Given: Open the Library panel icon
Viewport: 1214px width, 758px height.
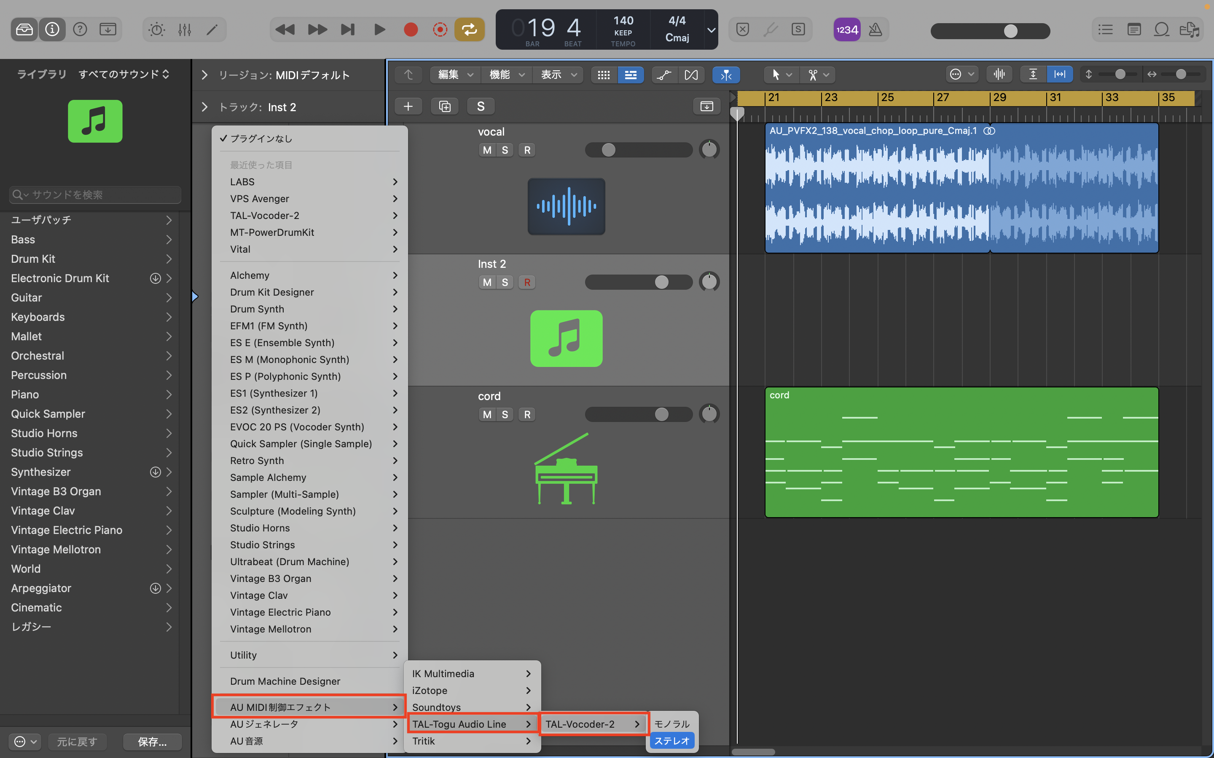Looking at the screenshot, I should pos(24,29).
